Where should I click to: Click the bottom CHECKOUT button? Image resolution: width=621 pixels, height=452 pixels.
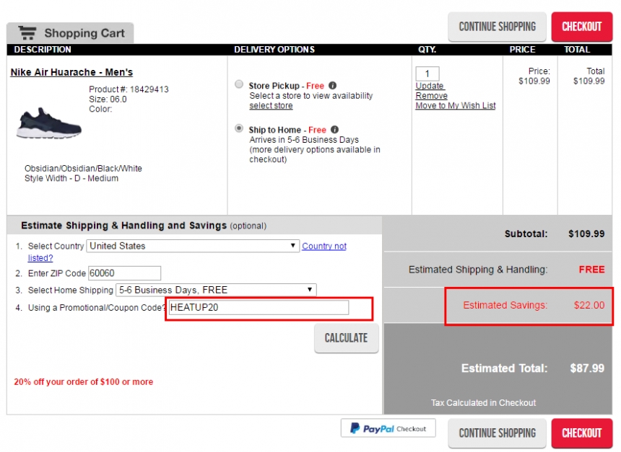pos(582,433)
